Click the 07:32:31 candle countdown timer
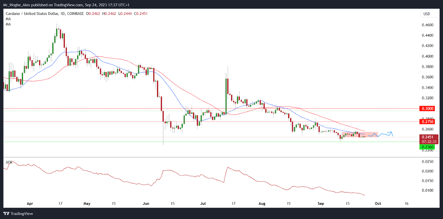 (429, 141)
